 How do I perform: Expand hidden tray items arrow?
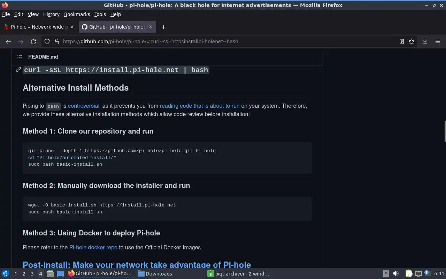tap(386, 273)
